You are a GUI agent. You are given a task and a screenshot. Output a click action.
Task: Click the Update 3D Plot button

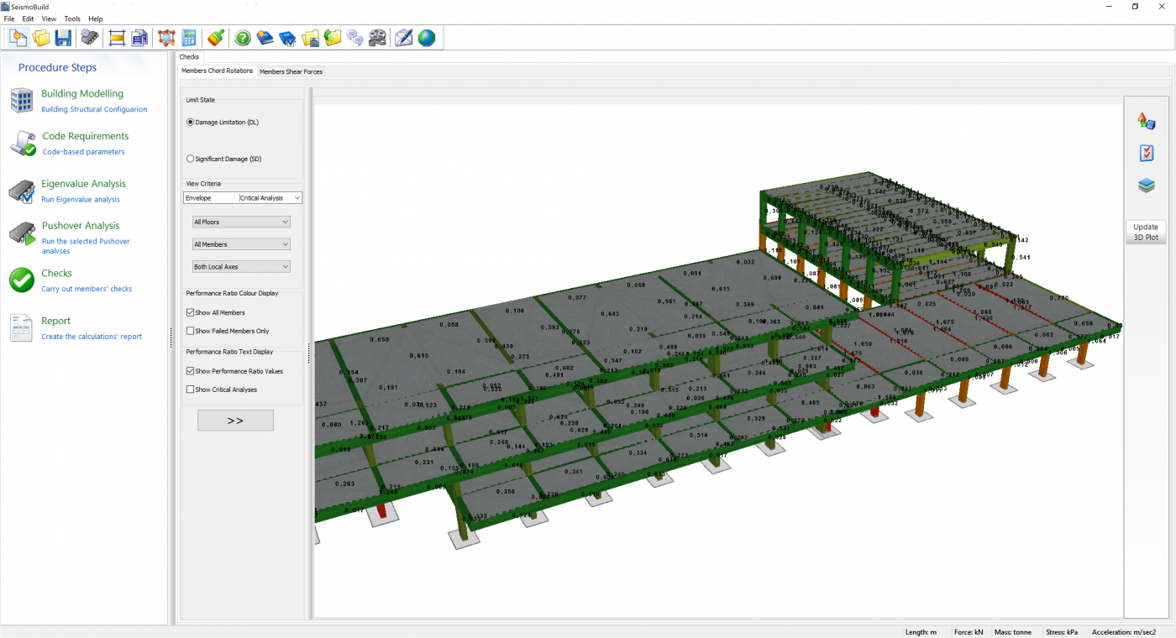click(1146, 233)
